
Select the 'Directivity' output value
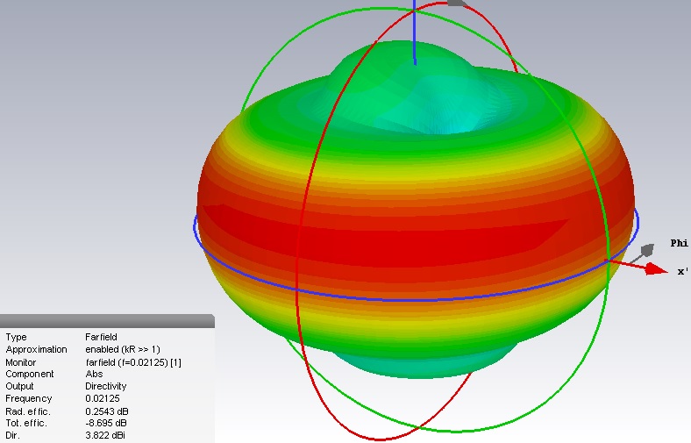point(106,387)
